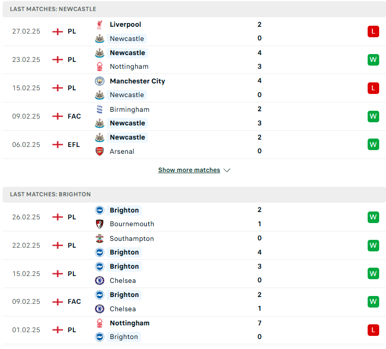Click EFL competition label on 06.02.25
Screen dimensions: 386x349
pos(73,144)
